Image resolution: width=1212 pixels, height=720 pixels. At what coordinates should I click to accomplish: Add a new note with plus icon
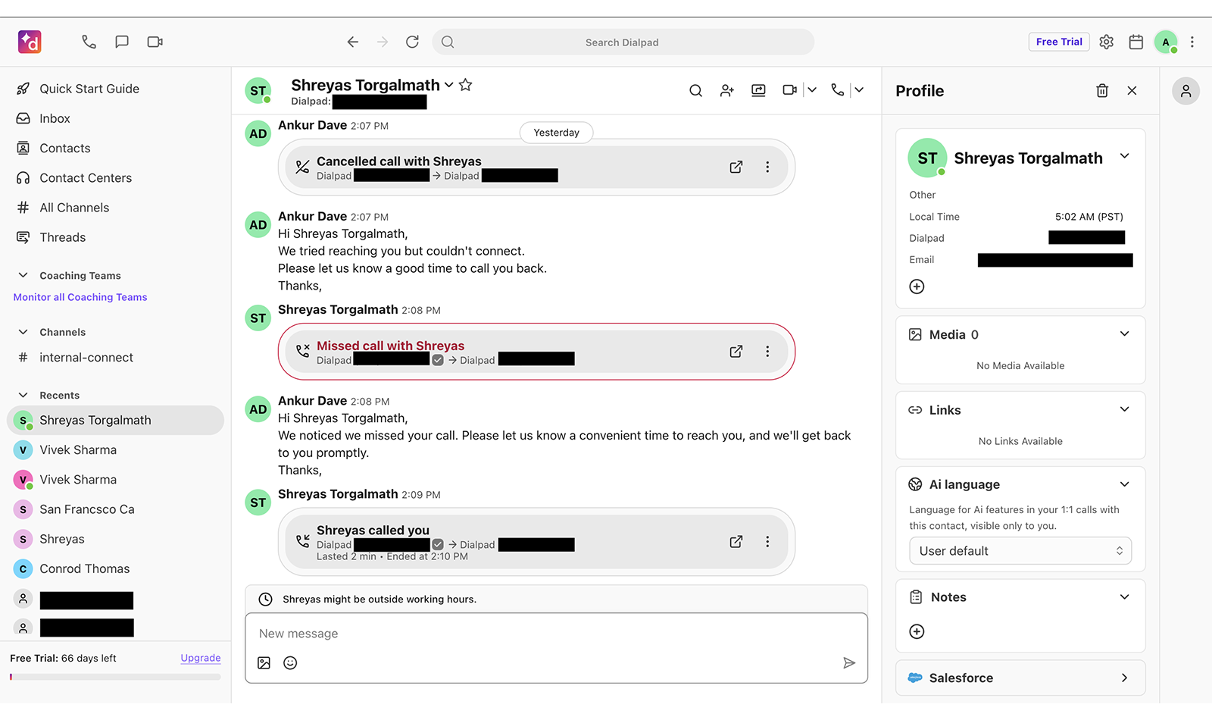click(917, 632)
